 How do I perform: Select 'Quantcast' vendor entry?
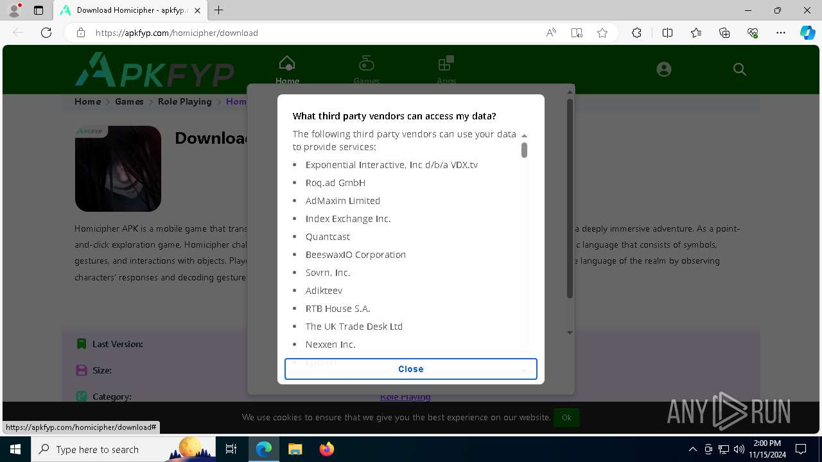[328, 237]
